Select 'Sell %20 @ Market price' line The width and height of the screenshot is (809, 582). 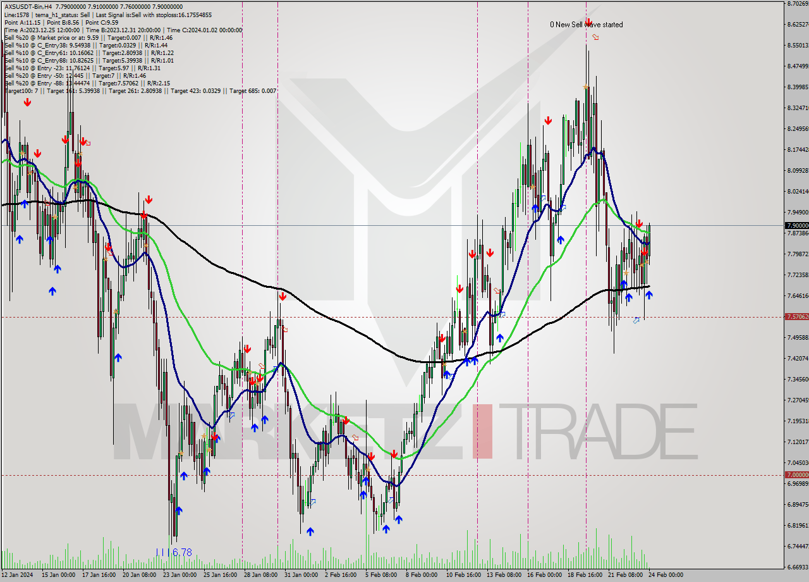(88, 37)
